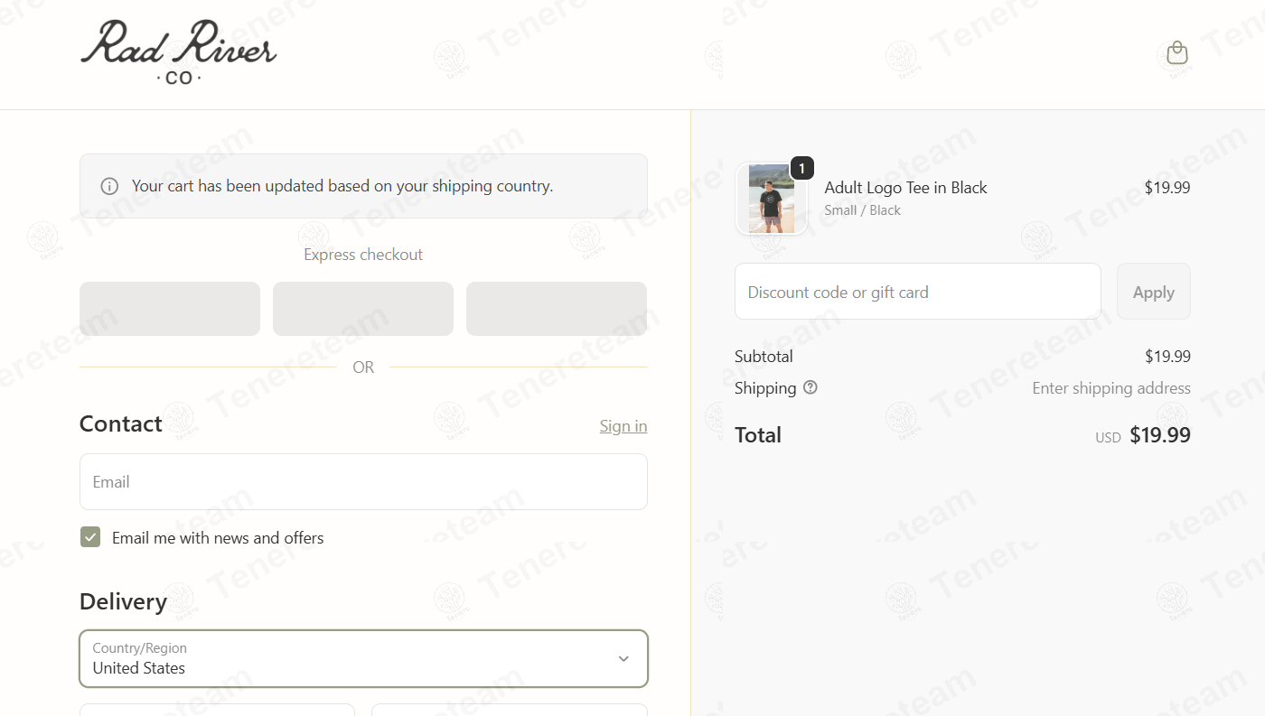This screenshot has height=716, width=1265.
Task: Click the Apply discount button
Action: pos(1153,292)
